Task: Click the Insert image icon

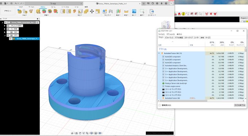Action: click(134, 11)
